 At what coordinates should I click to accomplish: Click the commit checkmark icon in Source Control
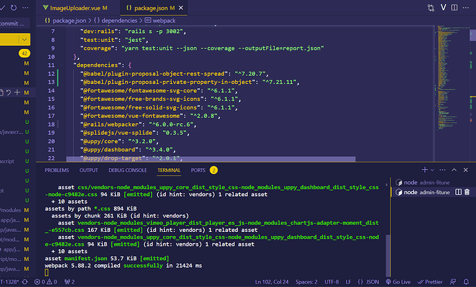[2, 8]
